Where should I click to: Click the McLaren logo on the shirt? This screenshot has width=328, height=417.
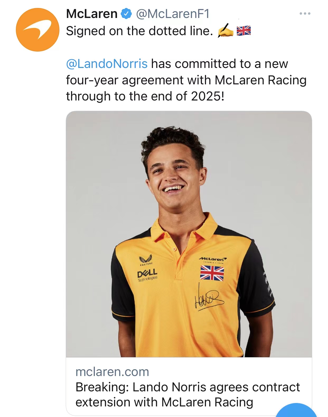click(213, 260)
